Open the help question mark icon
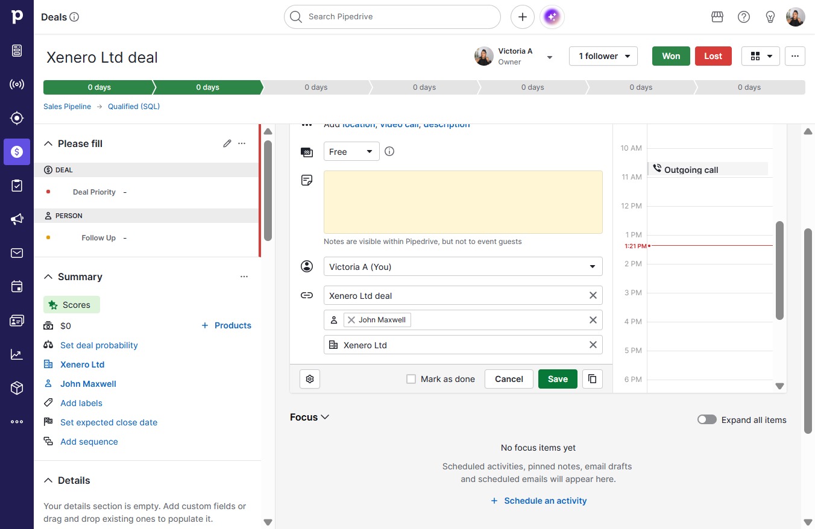Screen dimensions: 815x529 [x=744, y=17]
